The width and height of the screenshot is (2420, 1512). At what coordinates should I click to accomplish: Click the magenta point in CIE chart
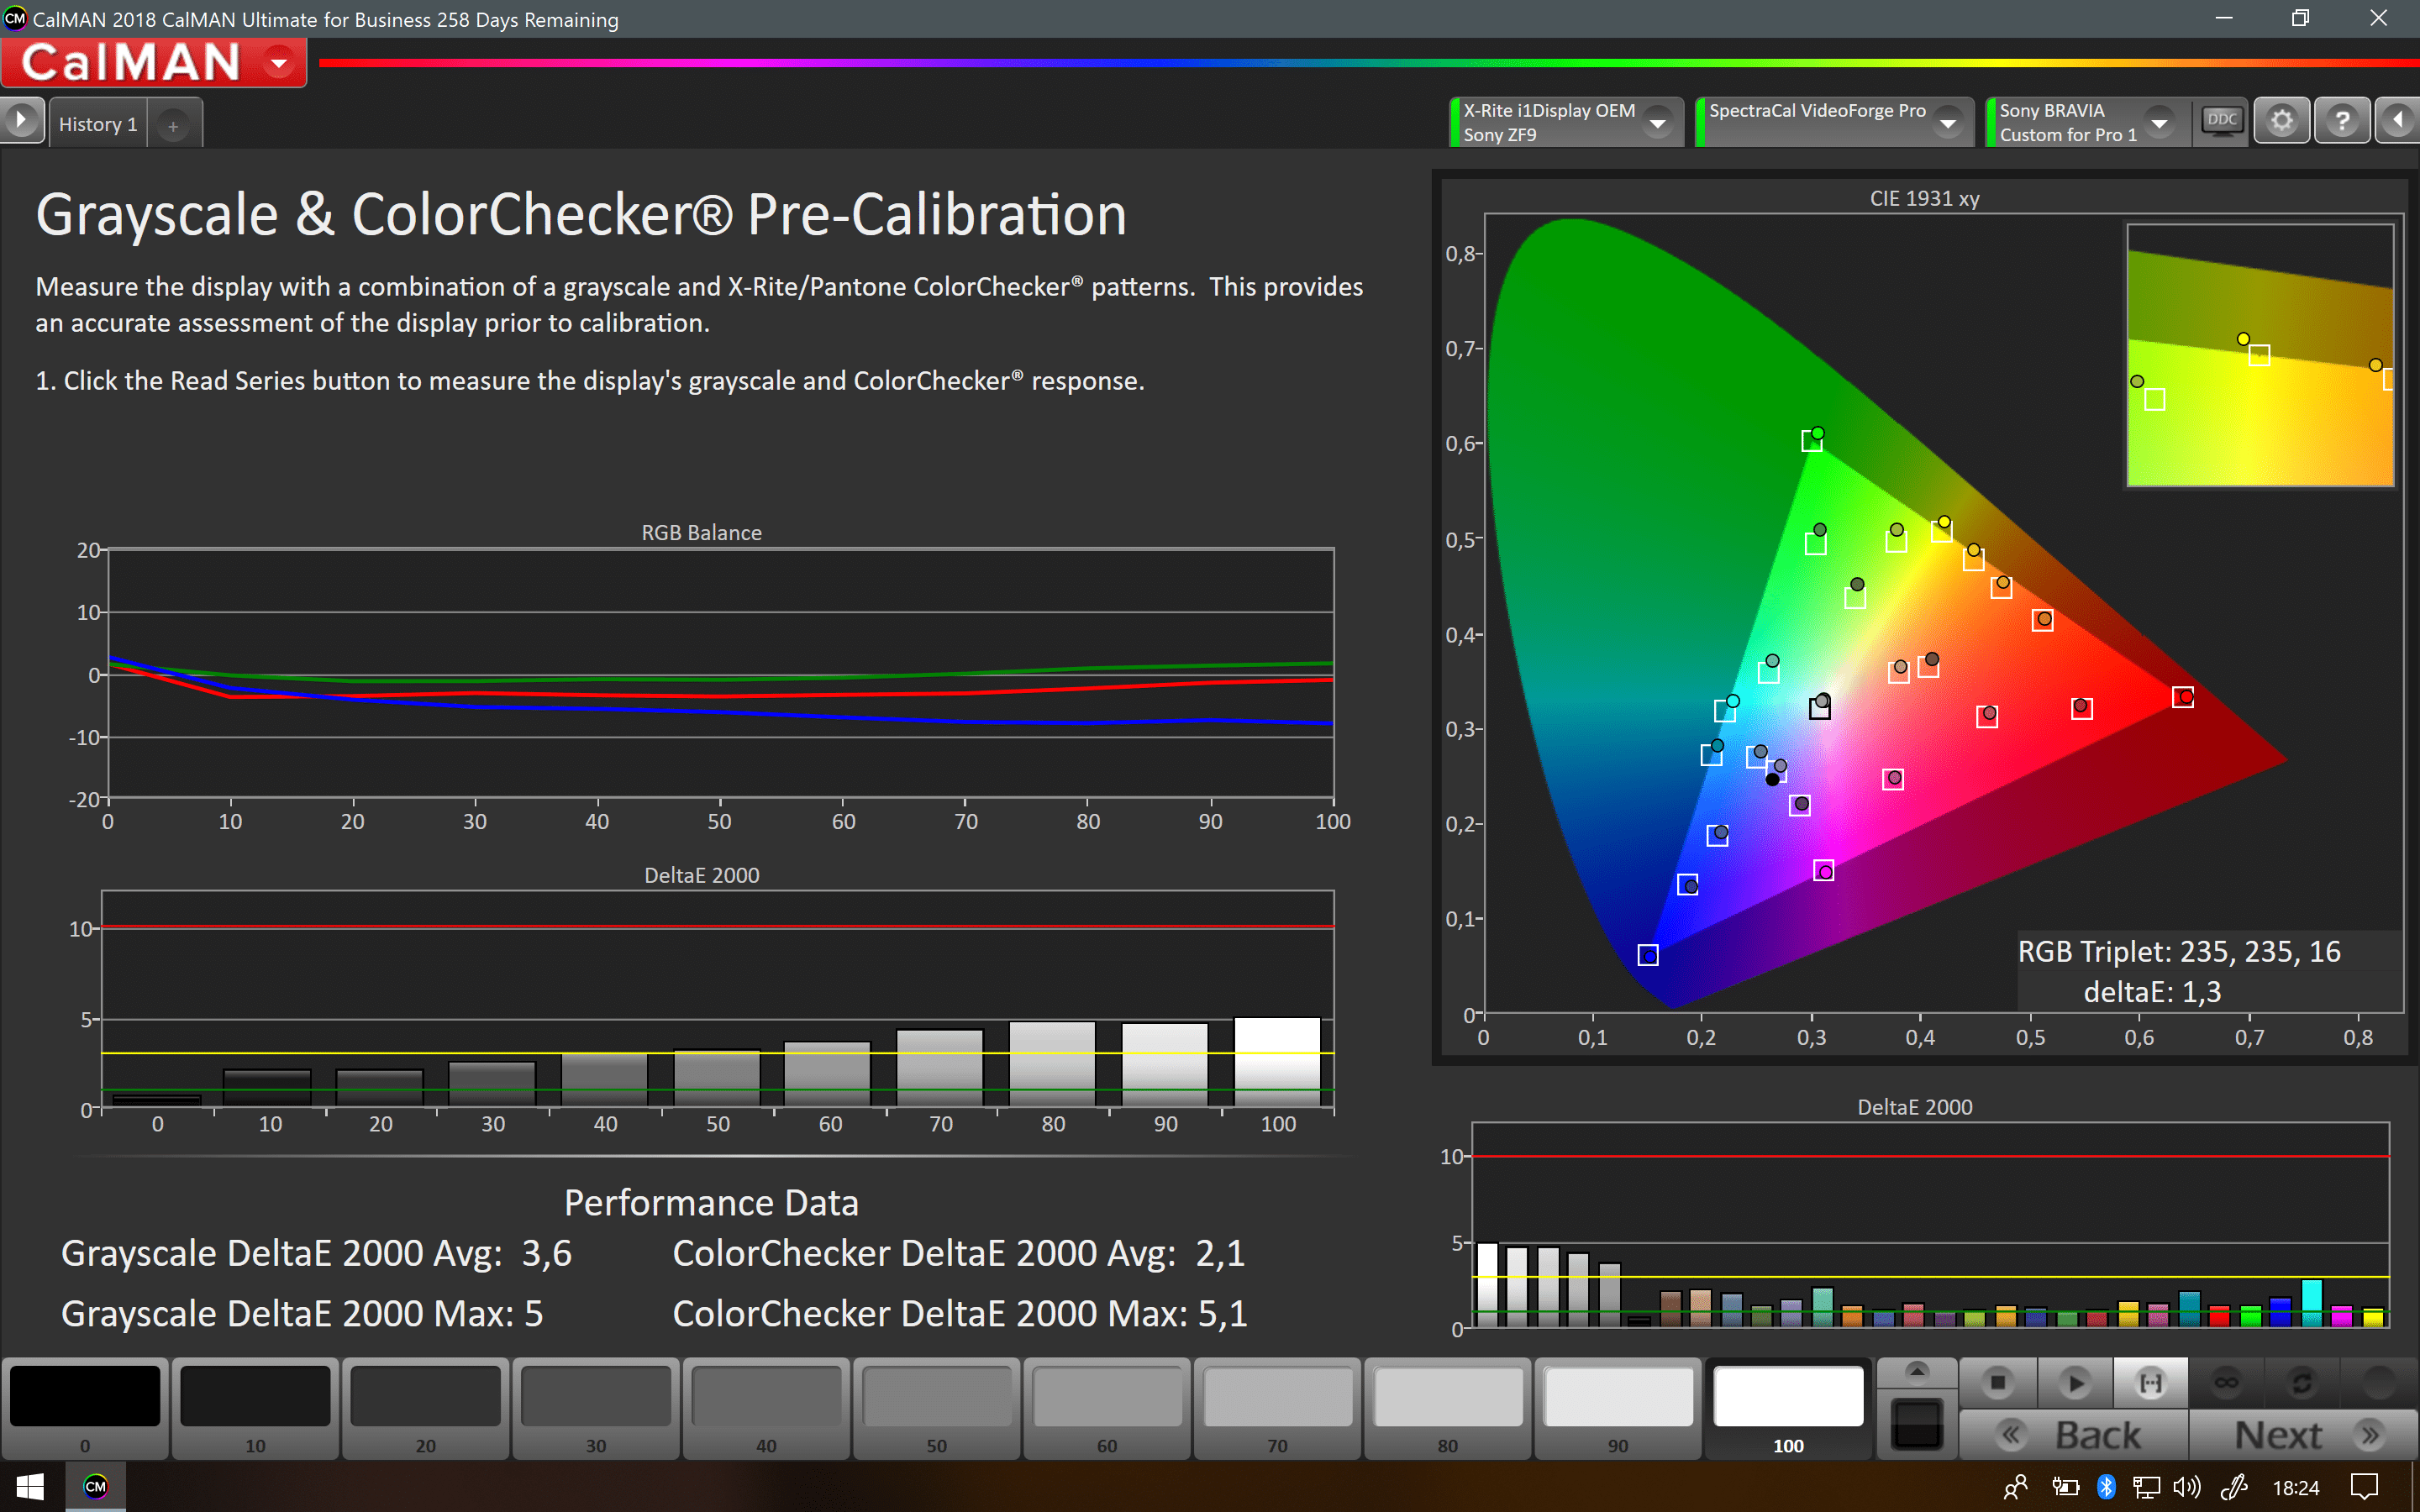point(1824,871)
